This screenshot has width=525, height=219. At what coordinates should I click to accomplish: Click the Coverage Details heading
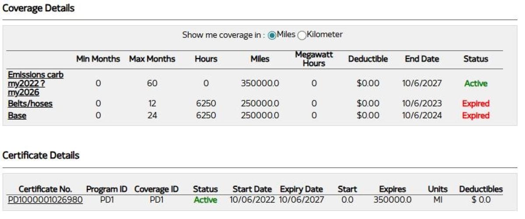39,8
